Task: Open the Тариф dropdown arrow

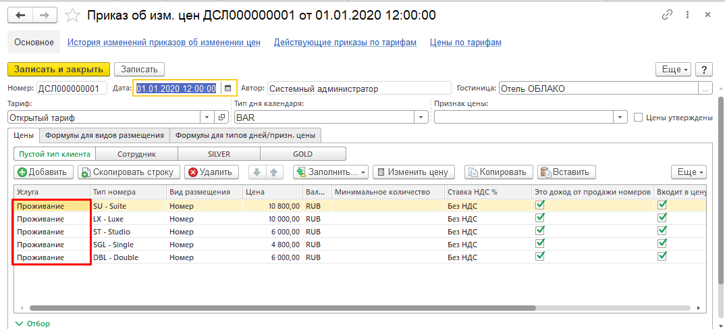Action: (x=207, y=117)
